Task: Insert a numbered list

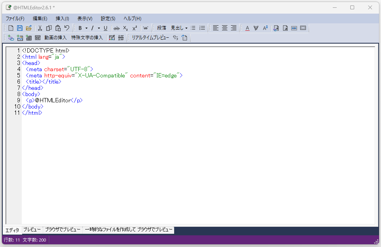Action: [202, 28]
